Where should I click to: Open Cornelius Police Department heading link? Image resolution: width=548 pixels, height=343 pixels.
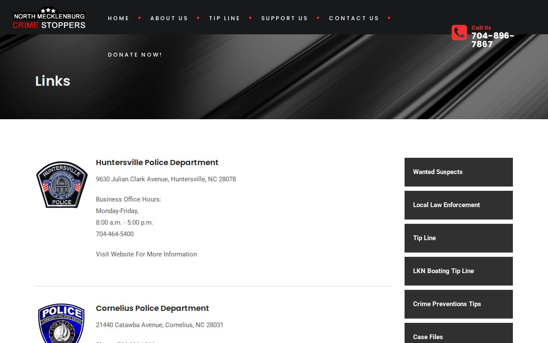[x=152, y=308]
